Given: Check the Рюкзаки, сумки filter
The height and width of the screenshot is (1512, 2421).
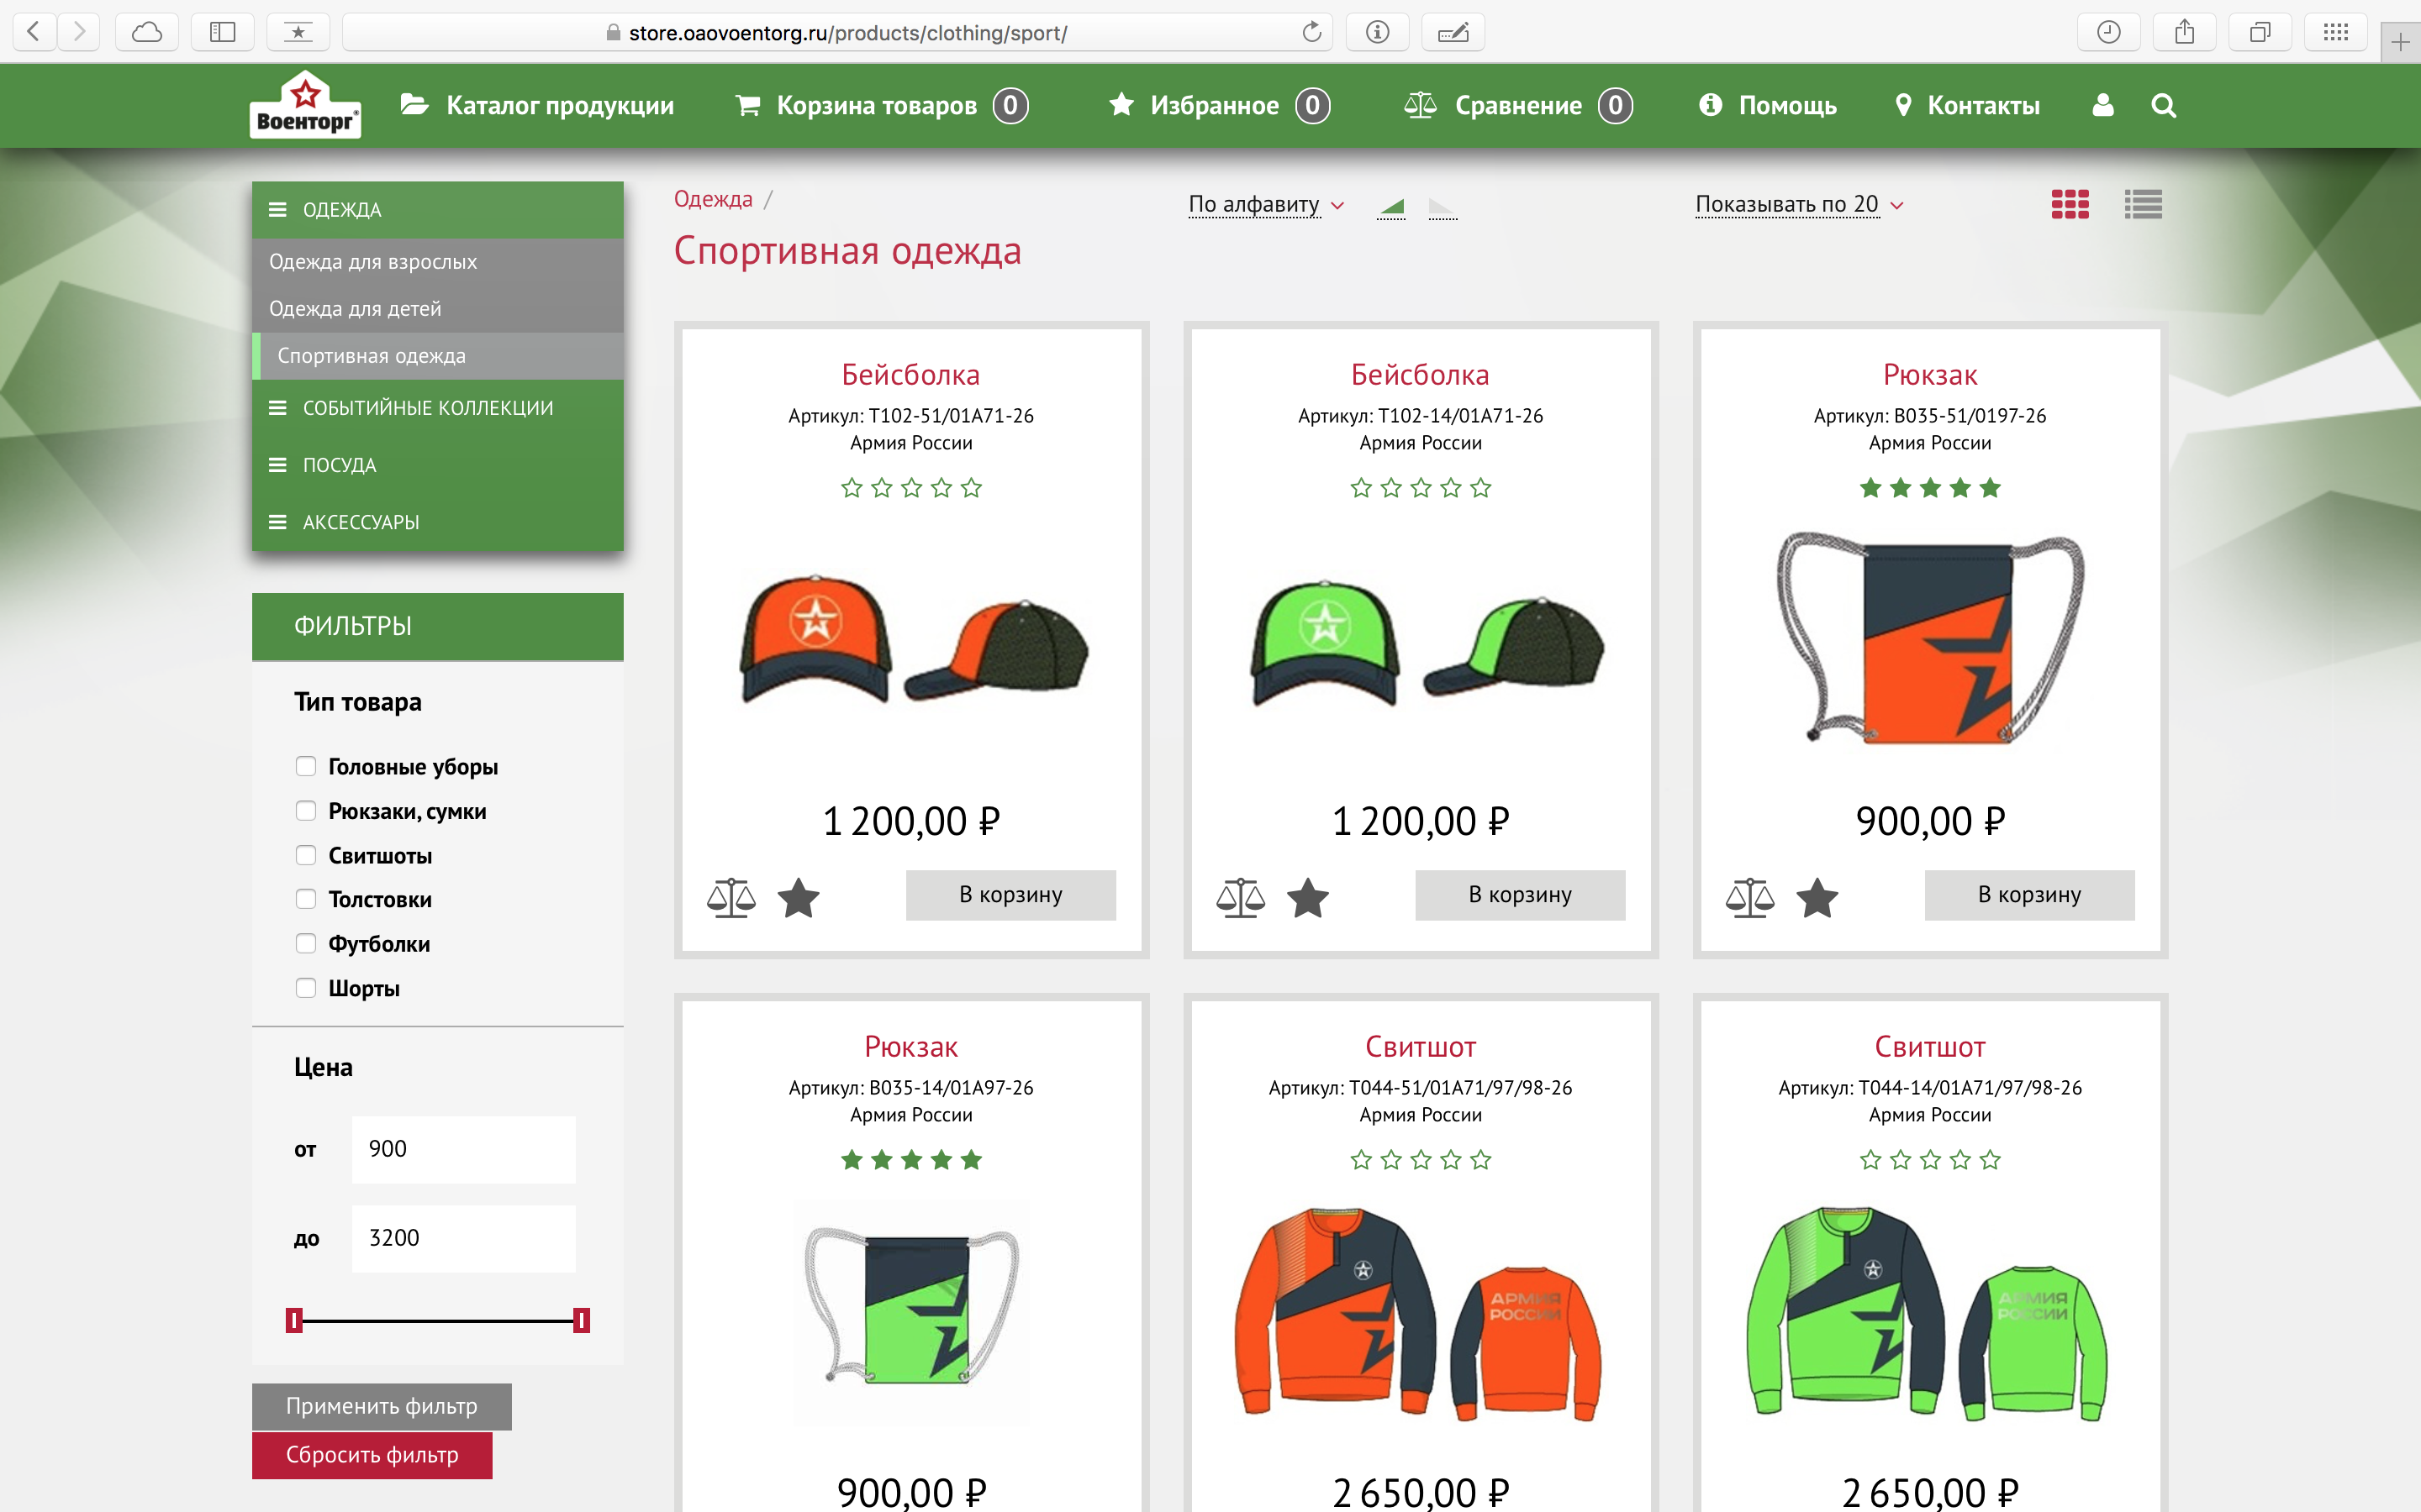Looking at the screenshot, I should (306, 810).
